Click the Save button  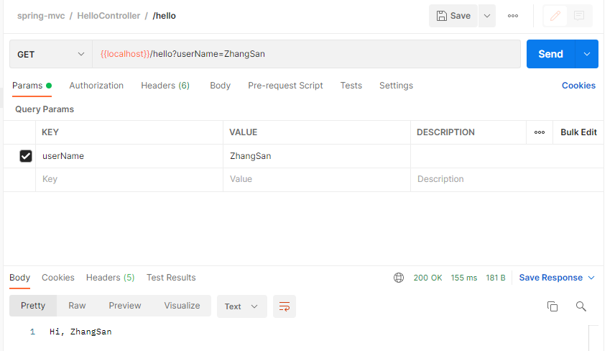pyautogui.click(x=453, y=16)
